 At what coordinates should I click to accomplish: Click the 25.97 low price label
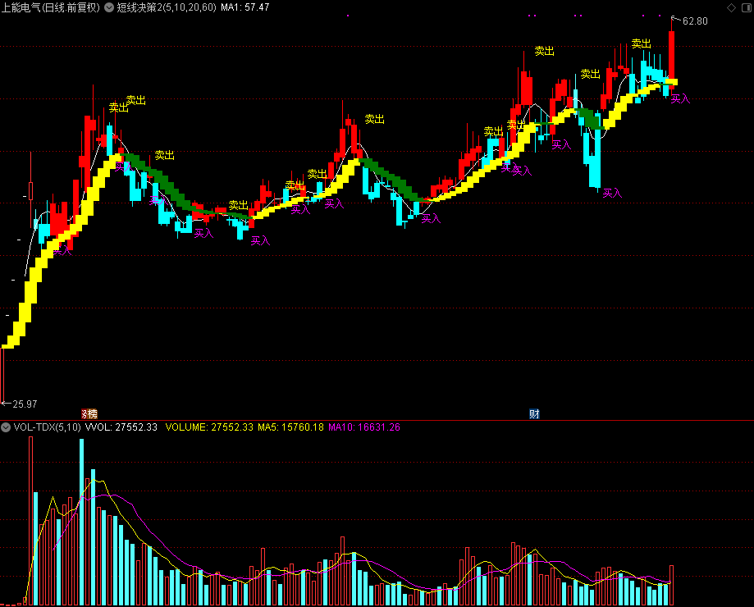[x=25, y=404]
